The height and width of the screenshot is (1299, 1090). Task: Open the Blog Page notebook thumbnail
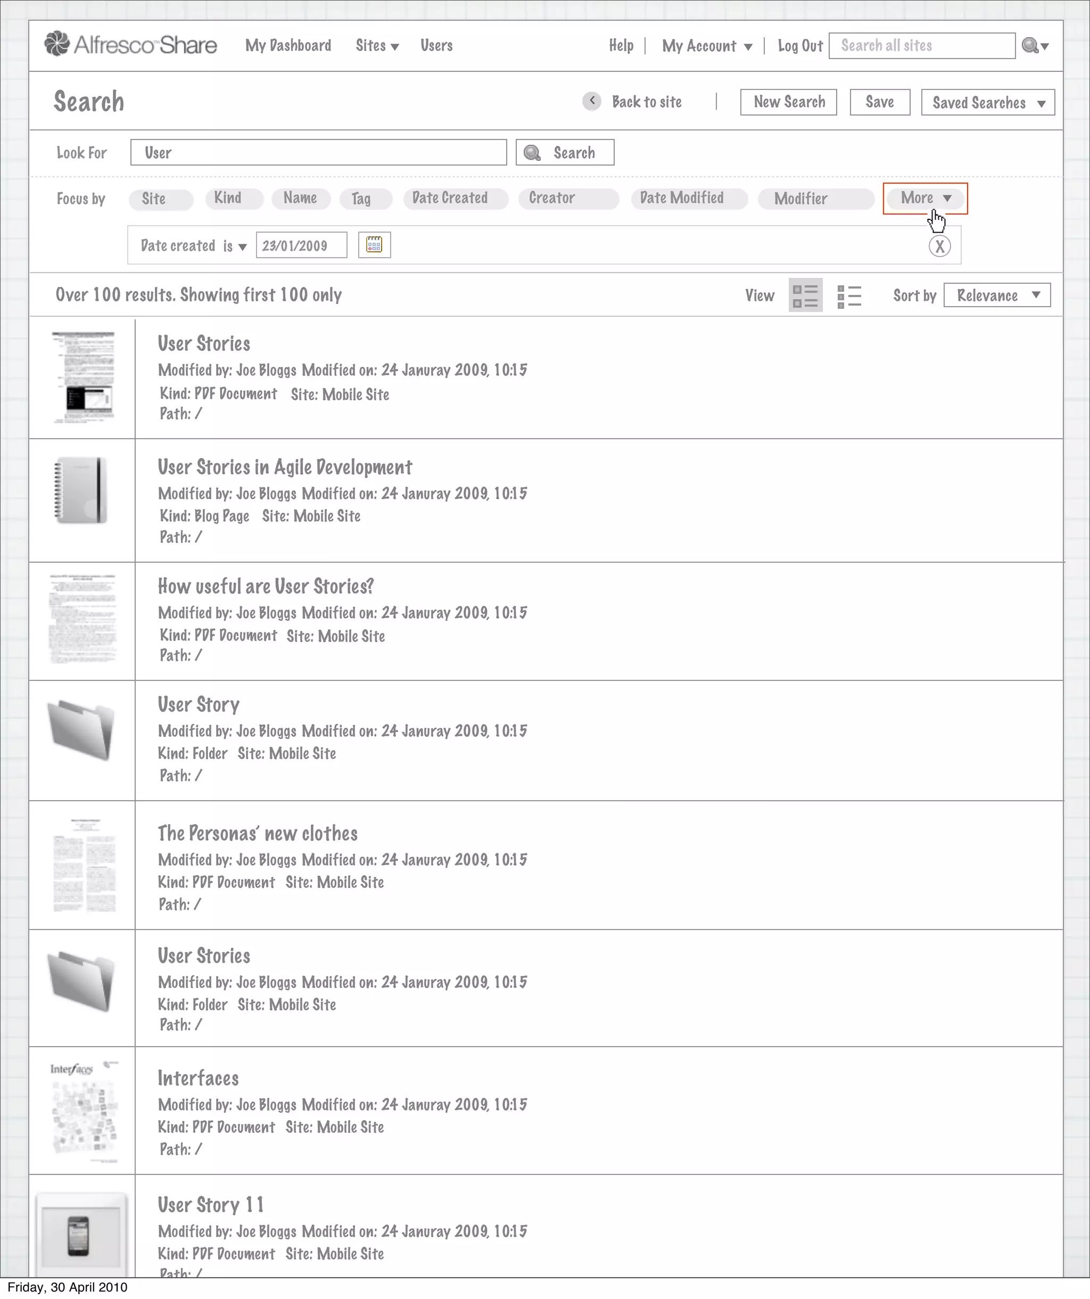pos(81,490)
